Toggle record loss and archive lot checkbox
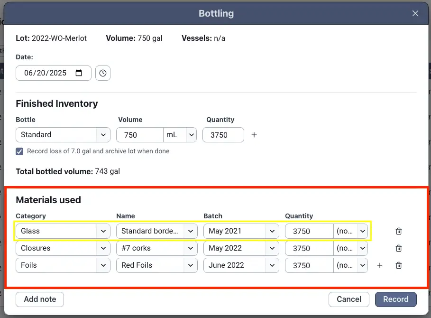Screen dimensions: 431x318 point(19,151)
